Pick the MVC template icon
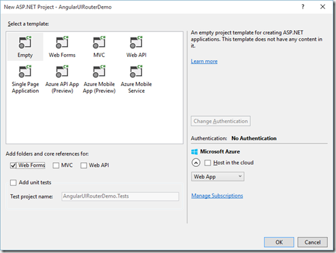The width and height of the screenshot is (336, 253). 99,42
